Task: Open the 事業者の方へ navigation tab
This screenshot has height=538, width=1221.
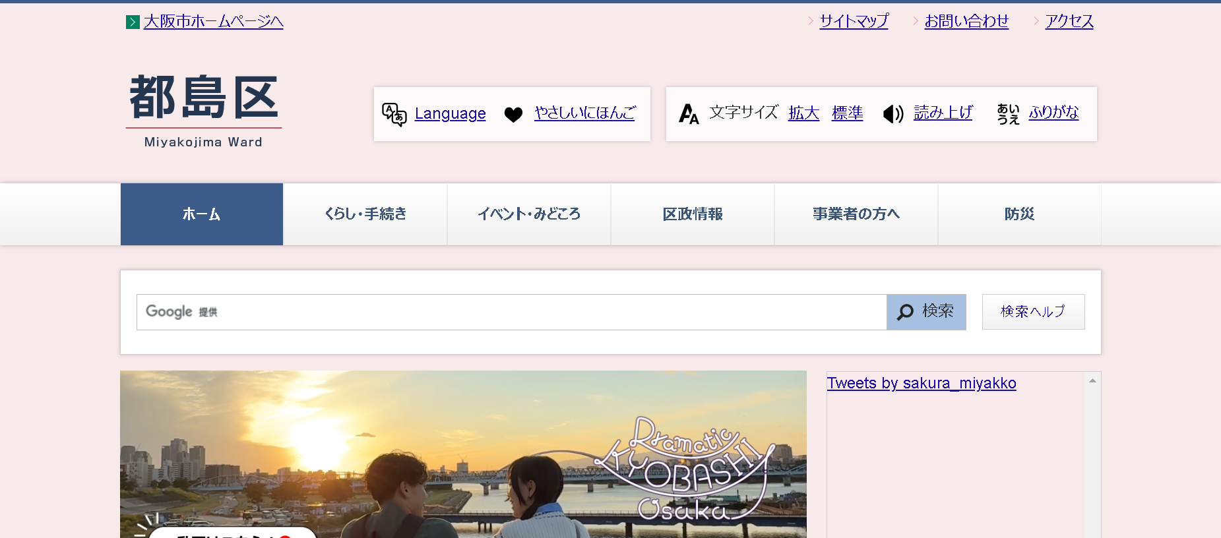Action: (856, 214)
